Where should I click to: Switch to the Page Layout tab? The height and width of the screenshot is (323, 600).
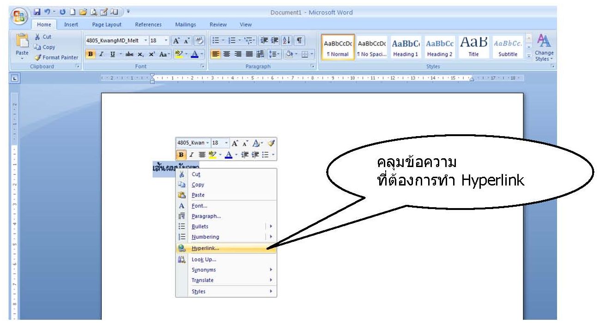(x=107, y=24)
